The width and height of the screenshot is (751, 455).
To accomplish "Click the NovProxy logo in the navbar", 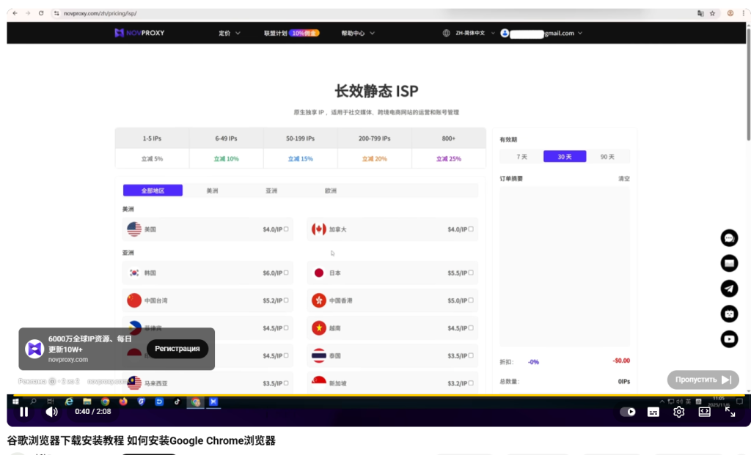I will pyautogui.click(x=139, y=32).
